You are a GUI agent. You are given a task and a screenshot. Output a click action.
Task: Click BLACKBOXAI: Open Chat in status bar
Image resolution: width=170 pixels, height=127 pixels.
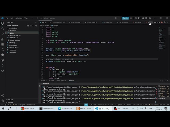157,105
